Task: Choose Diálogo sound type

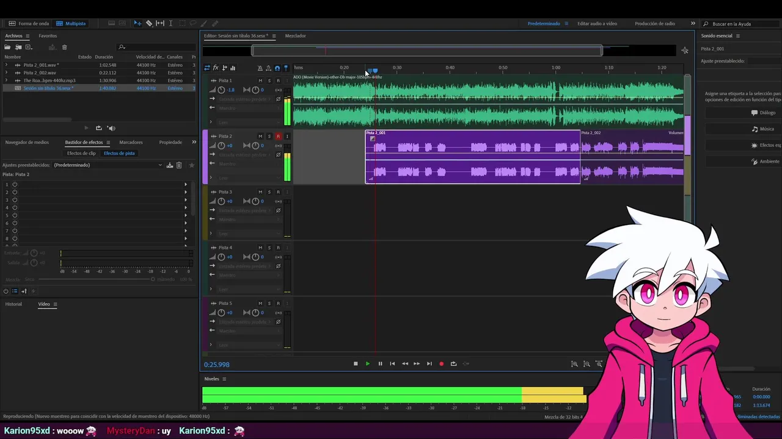Action: (743, 113)
